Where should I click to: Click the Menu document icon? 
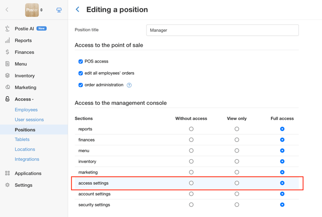(x=7, y=64)
